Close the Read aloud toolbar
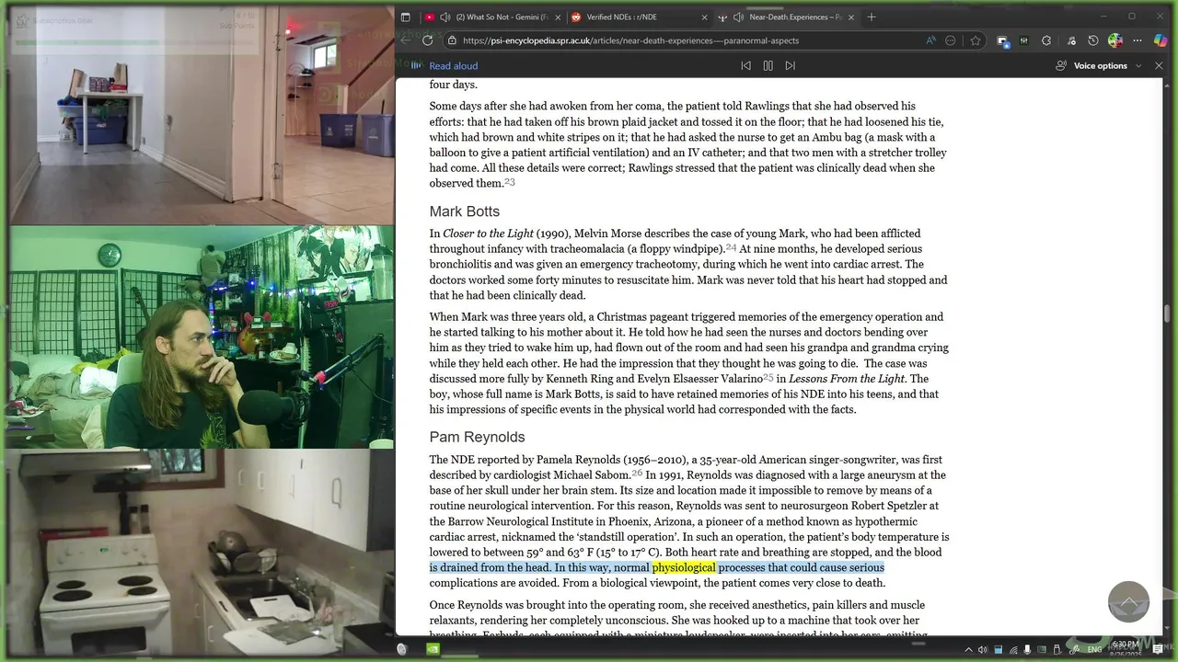 (x=1157, y=66)
